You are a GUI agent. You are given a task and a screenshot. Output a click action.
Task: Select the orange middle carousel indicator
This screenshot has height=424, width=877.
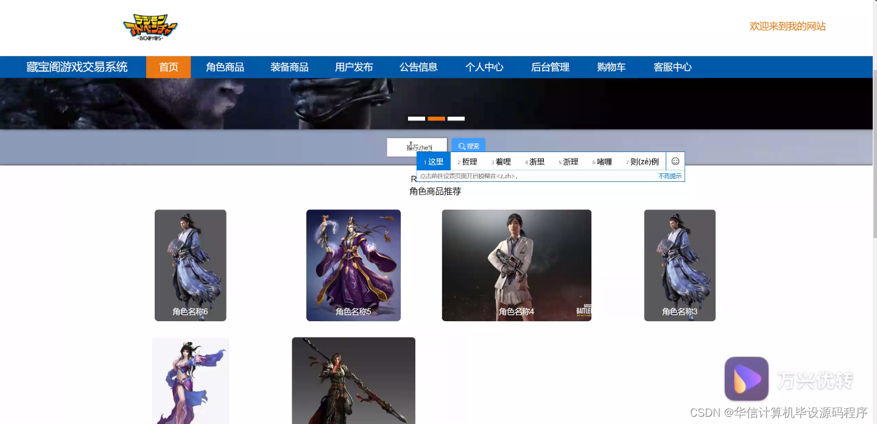(x=436, y=119)
